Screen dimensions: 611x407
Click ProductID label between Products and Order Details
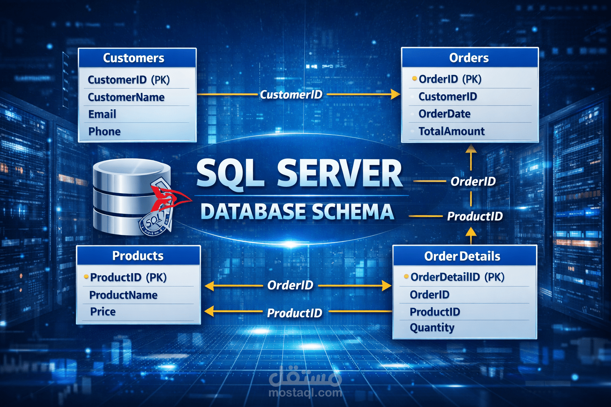tap(294, 313)
